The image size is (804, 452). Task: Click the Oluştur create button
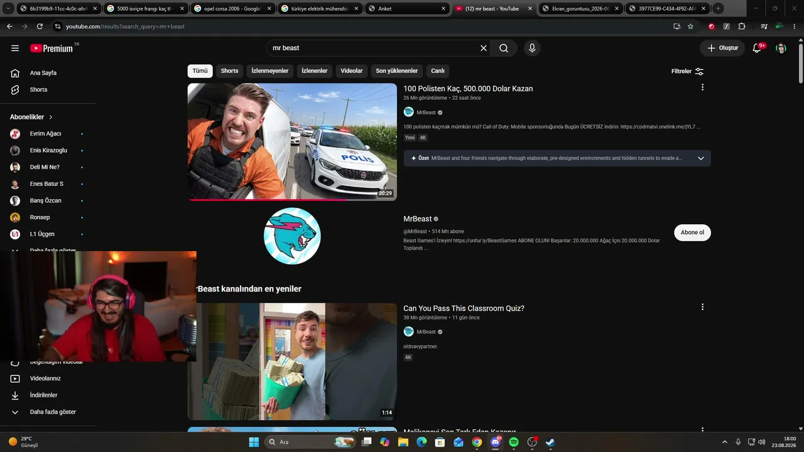coord(722,48)
